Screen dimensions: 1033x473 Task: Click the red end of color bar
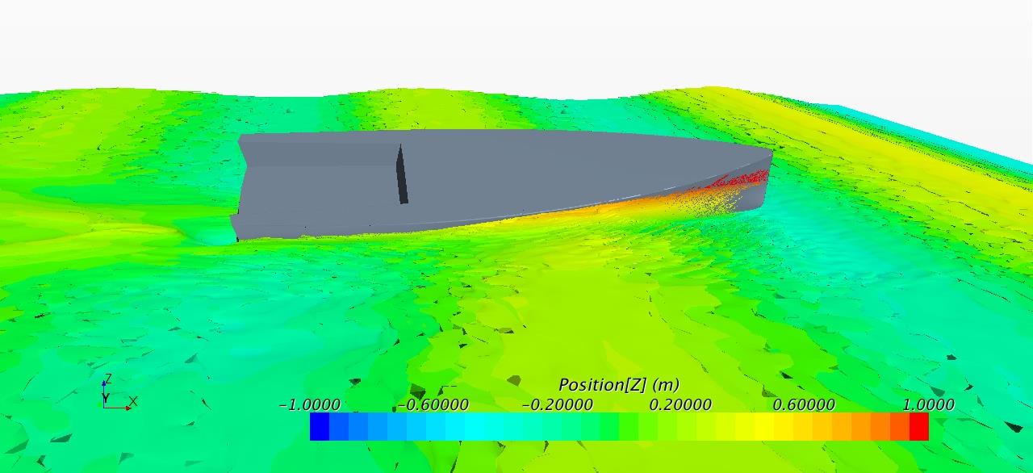[x=918, y=427]
